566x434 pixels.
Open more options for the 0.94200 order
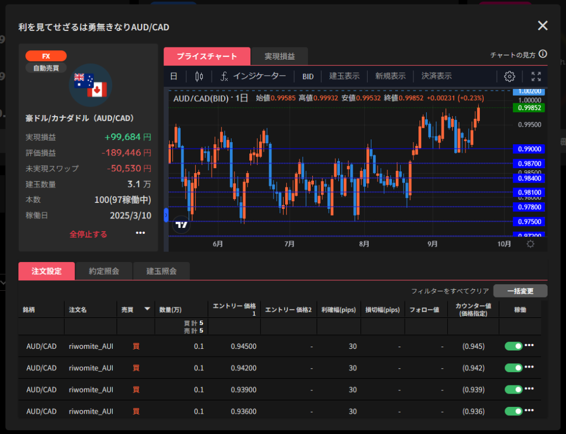point(529,367)
